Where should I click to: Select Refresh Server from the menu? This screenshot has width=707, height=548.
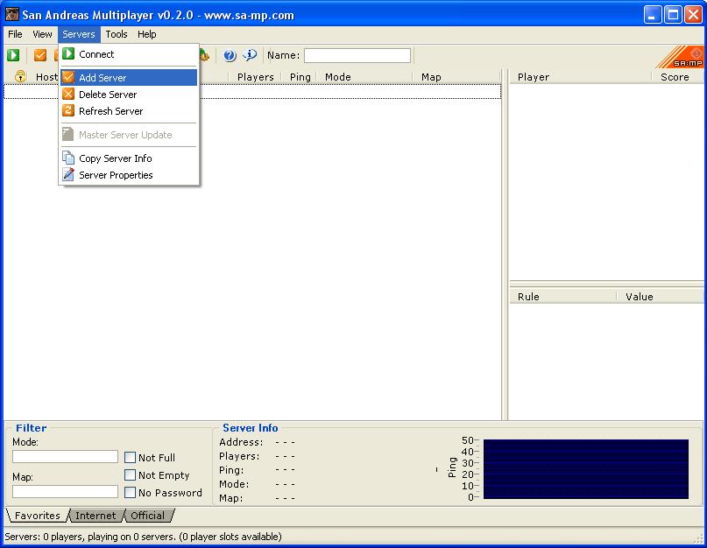tap(129, 111)
